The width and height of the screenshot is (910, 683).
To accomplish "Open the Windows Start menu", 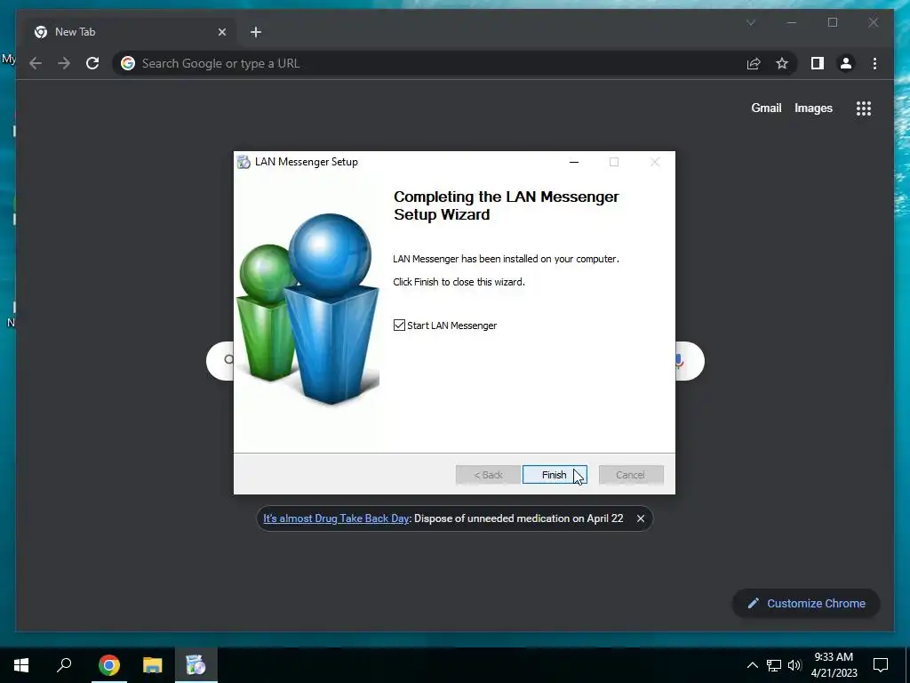I will coord(21,665).
